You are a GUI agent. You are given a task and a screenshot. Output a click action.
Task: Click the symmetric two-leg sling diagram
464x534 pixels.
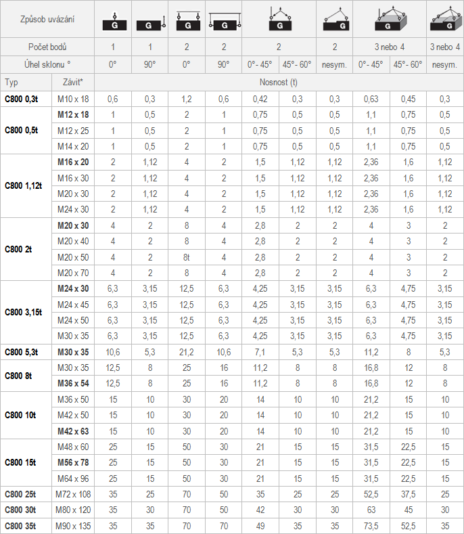pyautogui.click(x=278, y=20)
